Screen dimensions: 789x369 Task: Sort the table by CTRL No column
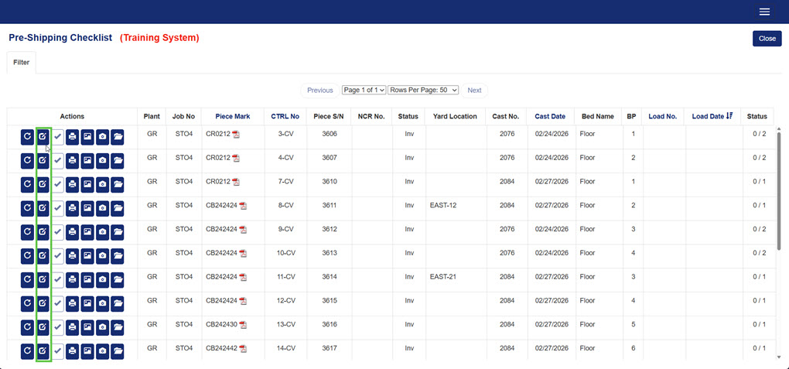(285, 116)
